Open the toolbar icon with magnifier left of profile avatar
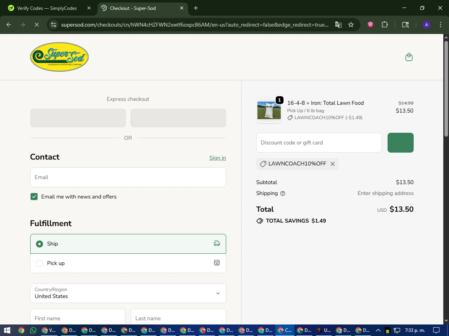The width and height of the screenshot is (449, 336). pyautogui.click(x=405, y=25)
